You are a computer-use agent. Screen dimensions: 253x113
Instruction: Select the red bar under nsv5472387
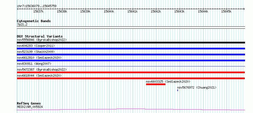click(x=131, y=72)
